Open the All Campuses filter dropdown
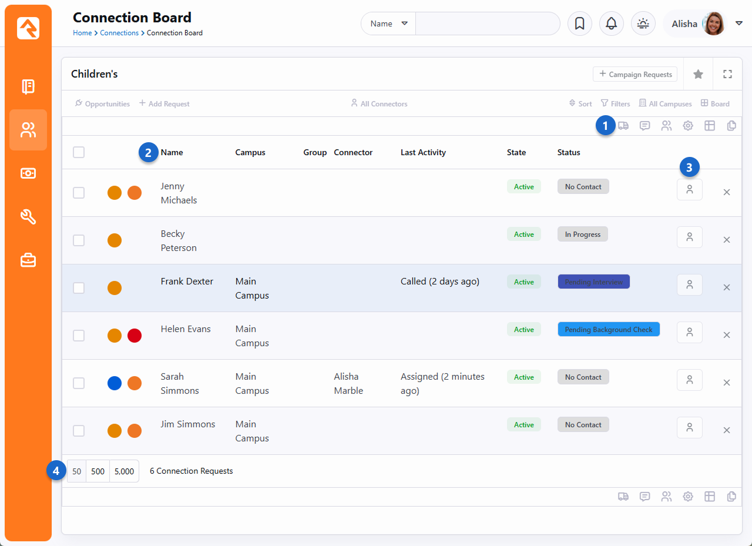Screen dimensions: 752x546 (665, 104)
